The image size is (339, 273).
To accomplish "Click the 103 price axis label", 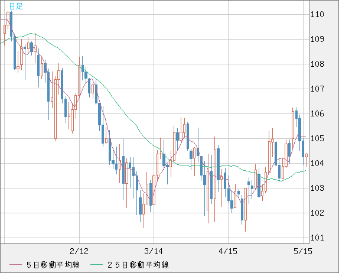I will [x=317, y=188].
